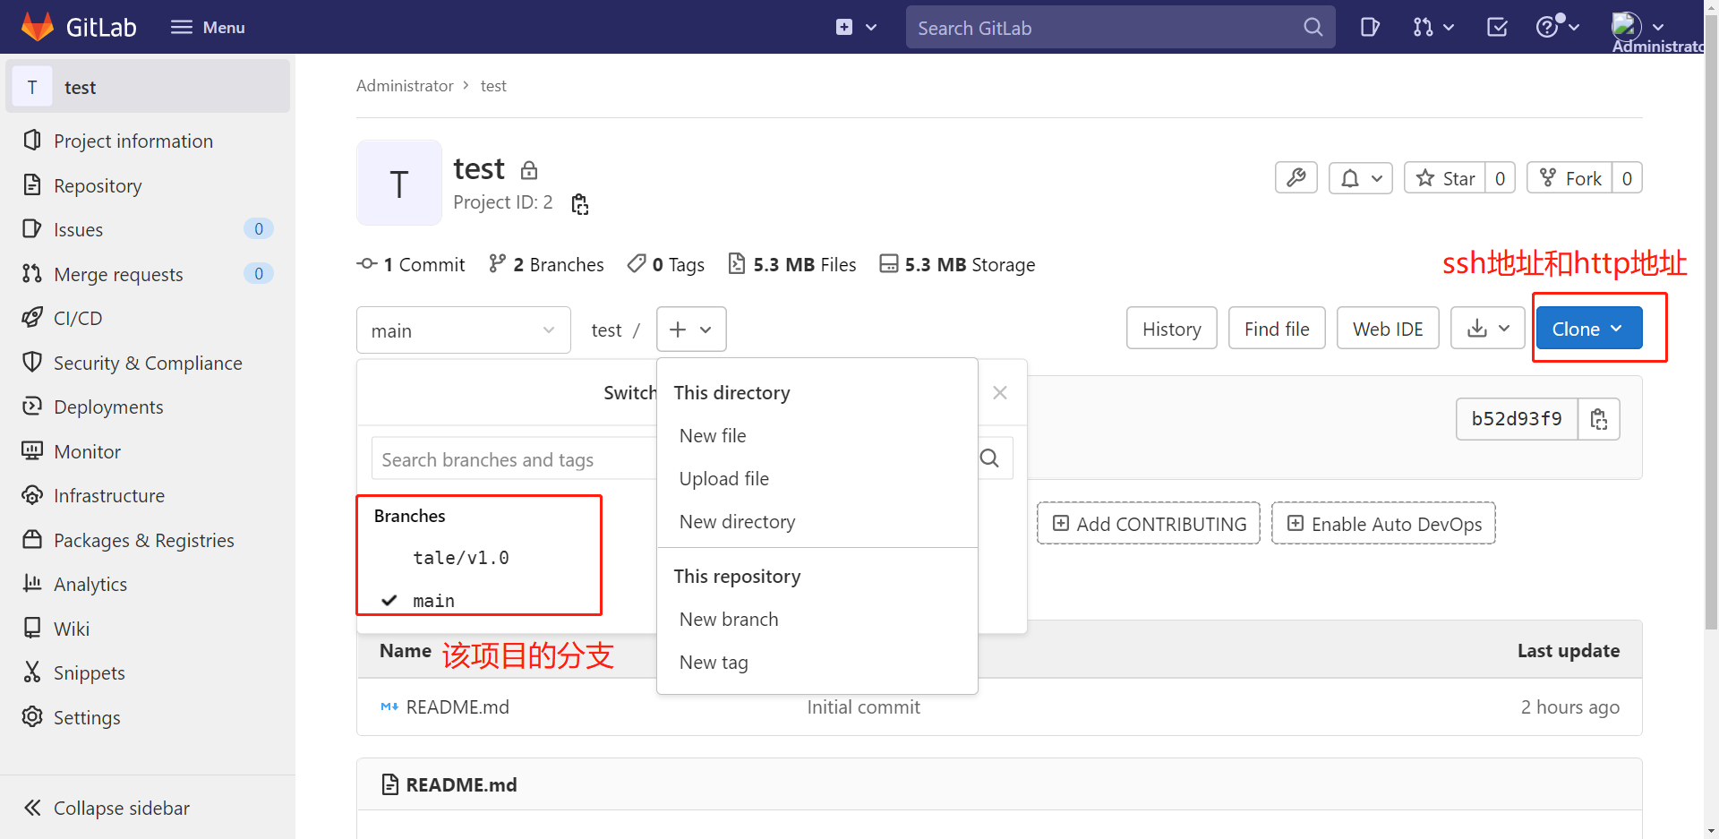Click the Merge requests icon in top bar
The image size is (1719, 839).
point(1424,27)
